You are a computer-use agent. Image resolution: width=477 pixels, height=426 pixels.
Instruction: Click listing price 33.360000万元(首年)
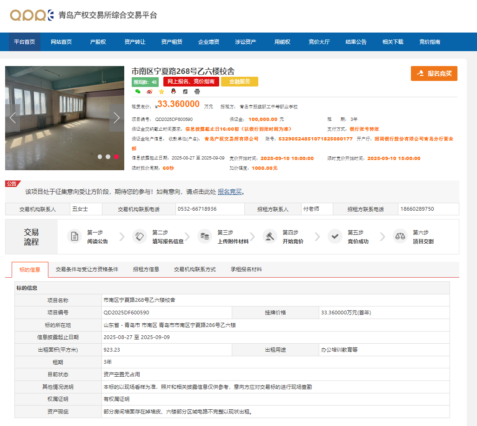[x=346, y=313]
